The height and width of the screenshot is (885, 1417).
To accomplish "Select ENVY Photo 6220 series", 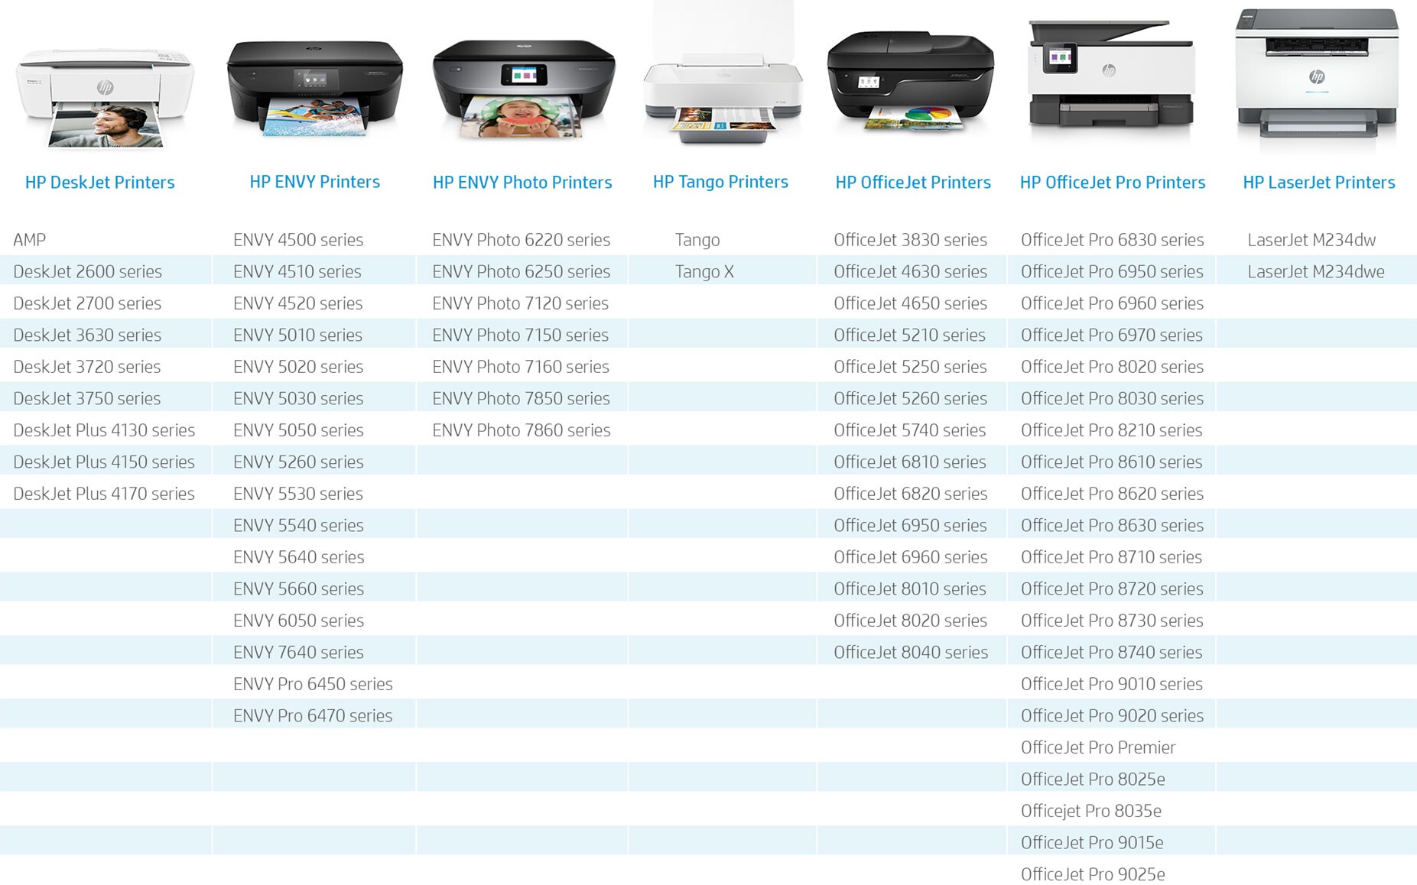I will 522,240.
